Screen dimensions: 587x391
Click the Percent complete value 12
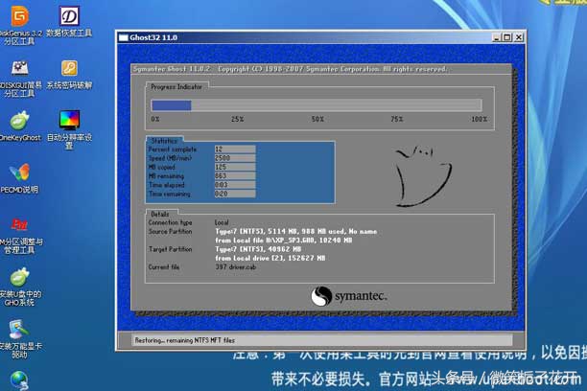click(x=235, y=149)
